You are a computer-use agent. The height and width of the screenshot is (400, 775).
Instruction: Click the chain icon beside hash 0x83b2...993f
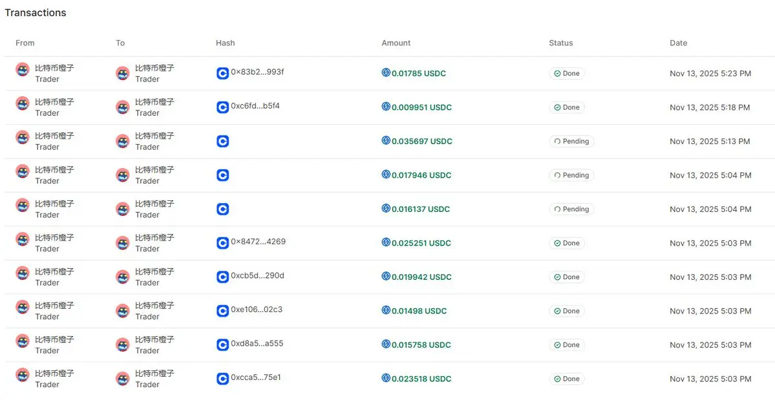point(222,74)
